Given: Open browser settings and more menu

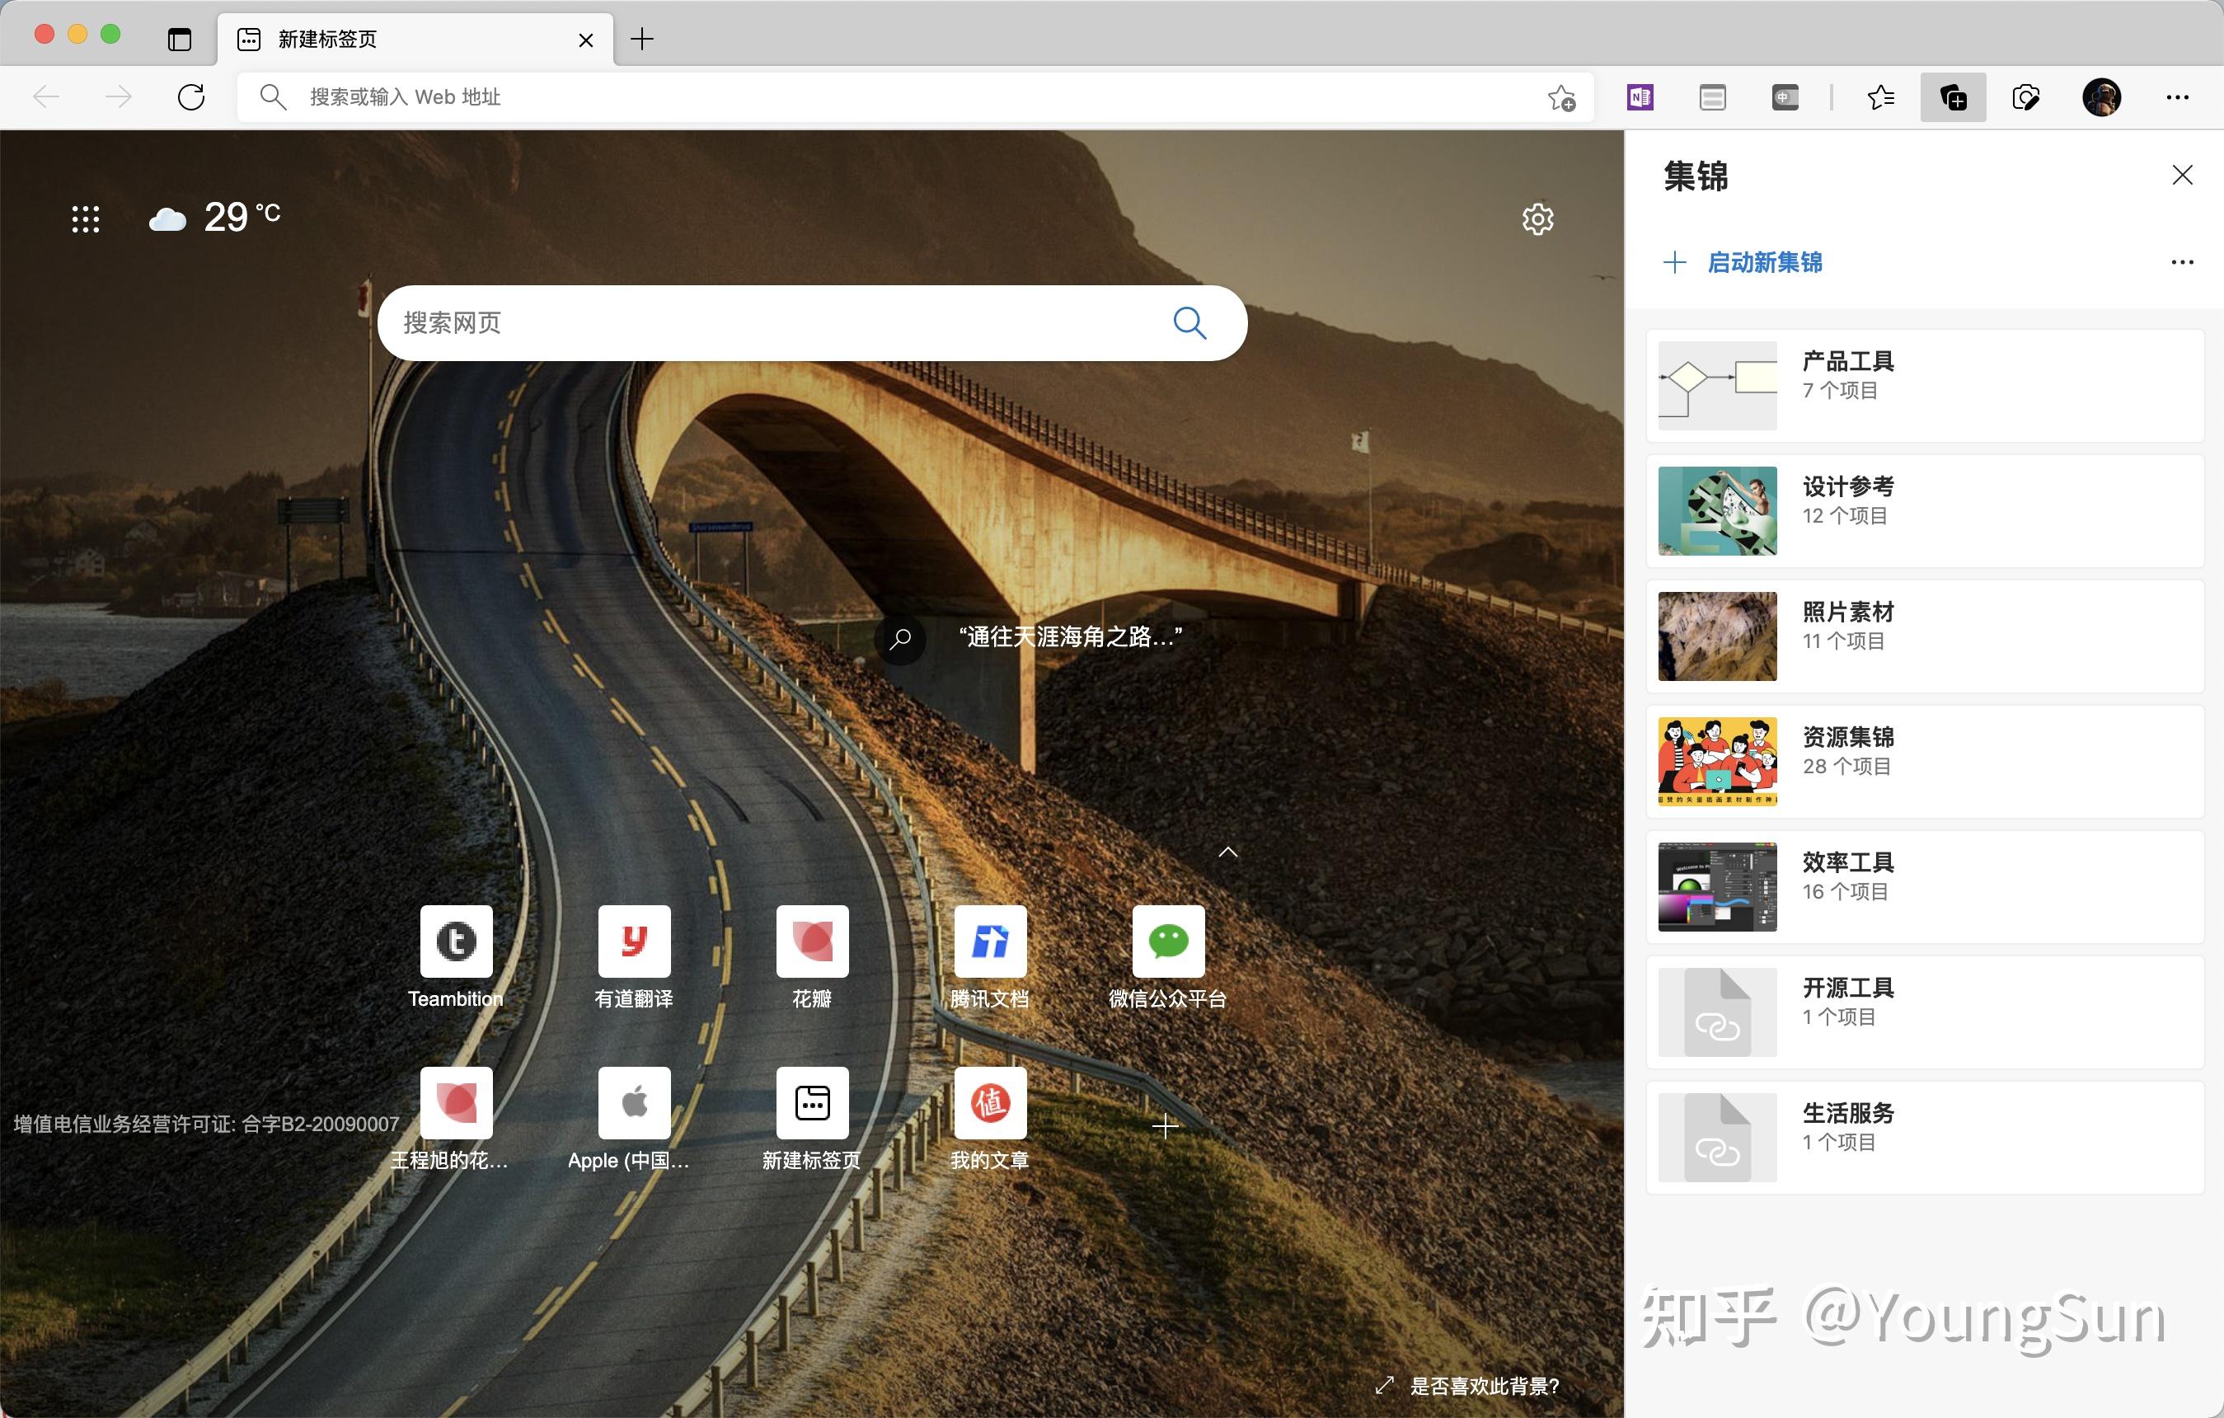Looking at the screenshot, I should 2177,97.
